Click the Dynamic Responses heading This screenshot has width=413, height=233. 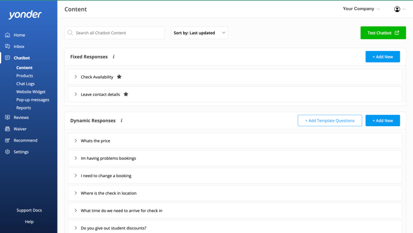[x=92, y=121]
